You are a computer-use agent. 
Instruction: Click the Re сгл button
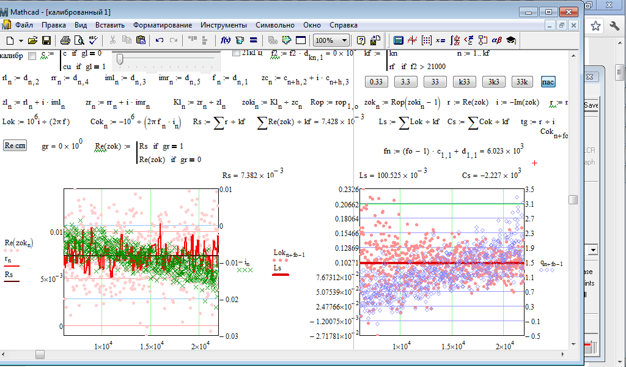(15, 146)
